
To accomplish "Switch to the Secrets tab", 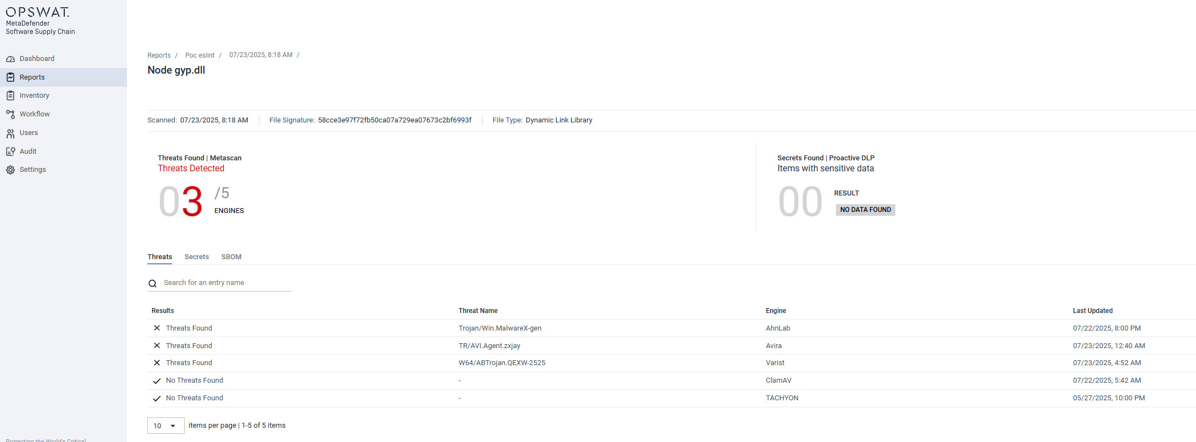I will (x=196, y=257).
